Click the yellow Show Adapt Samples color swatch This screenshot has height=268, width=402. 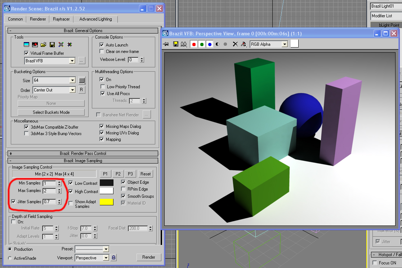(106, 202)
